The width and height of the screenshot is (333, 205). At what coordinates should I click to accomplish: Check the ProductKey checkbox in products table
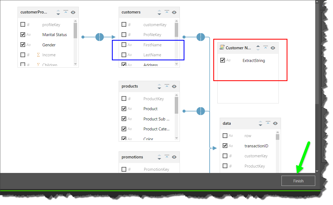pyautogui.click(x=124, y=99)
